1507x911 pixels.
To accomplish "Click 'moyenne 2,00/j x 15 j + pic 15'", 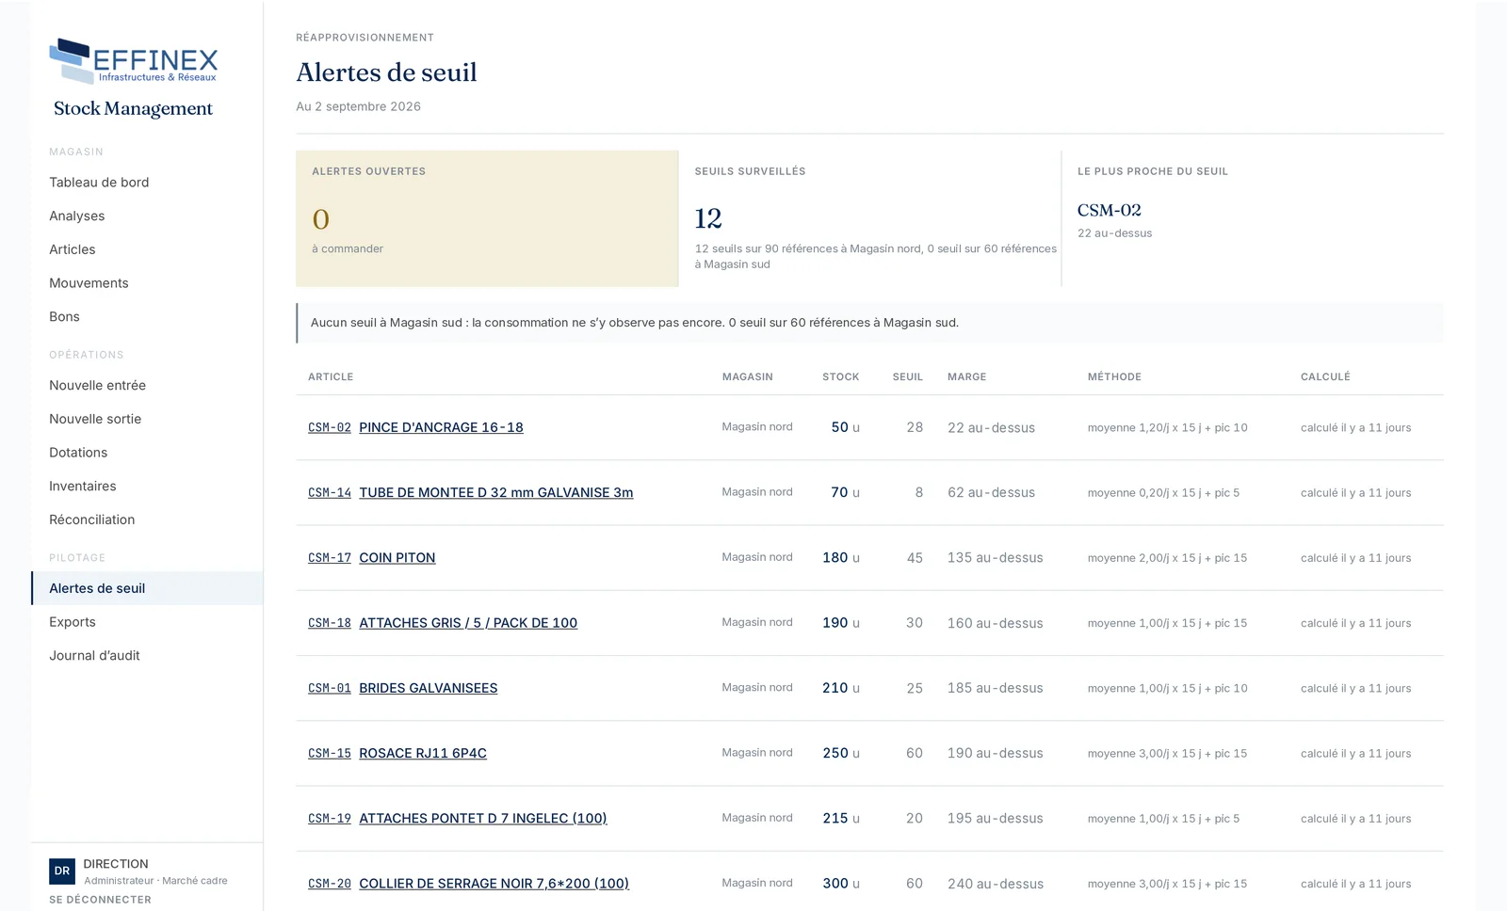I will (x=1167, y=558).
